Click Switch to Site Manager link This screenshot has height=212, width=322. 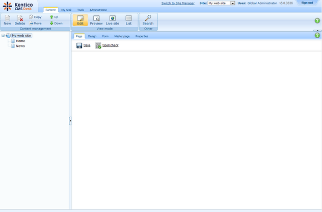(178, 3)
